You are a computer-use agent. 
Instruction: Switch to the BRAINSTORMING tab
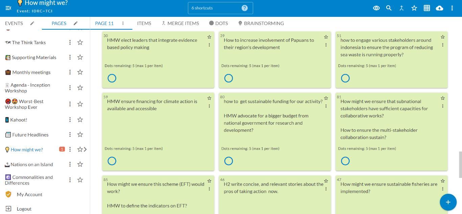pyautogui.click(x=261, y=23)
